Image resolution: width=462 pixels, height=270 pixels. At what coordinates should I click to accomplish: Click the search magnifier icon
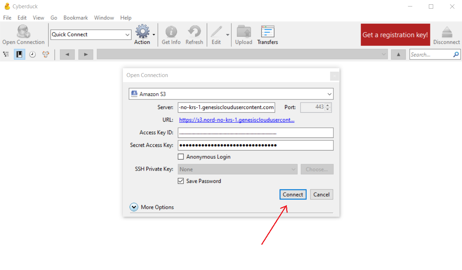coord(456,54)
